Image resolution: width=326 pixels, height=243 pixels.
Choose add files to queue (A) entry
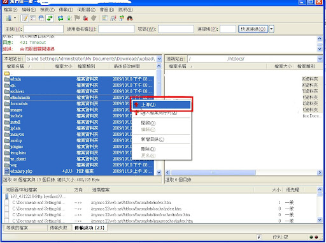[x=162, y=113]
